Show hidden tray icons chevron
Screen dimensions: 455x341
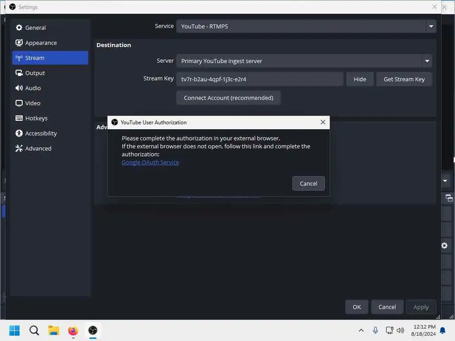pos(361,330)
